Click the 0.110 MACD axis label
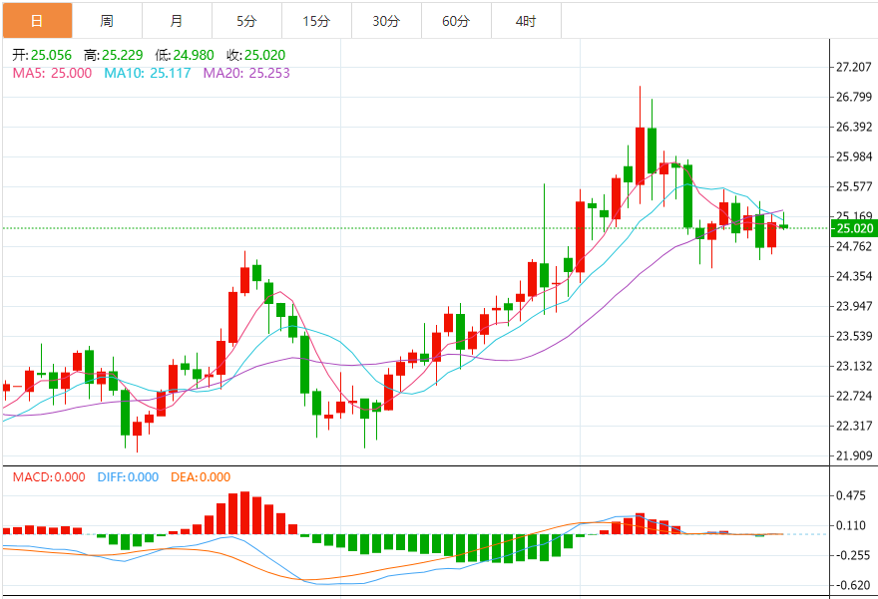Image resolution: width=878 pixels, height=599 pixels. pos(850,525)
